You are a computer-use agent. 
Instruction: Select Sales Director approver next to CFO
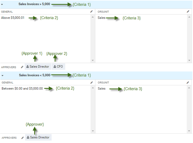point(38,67)
